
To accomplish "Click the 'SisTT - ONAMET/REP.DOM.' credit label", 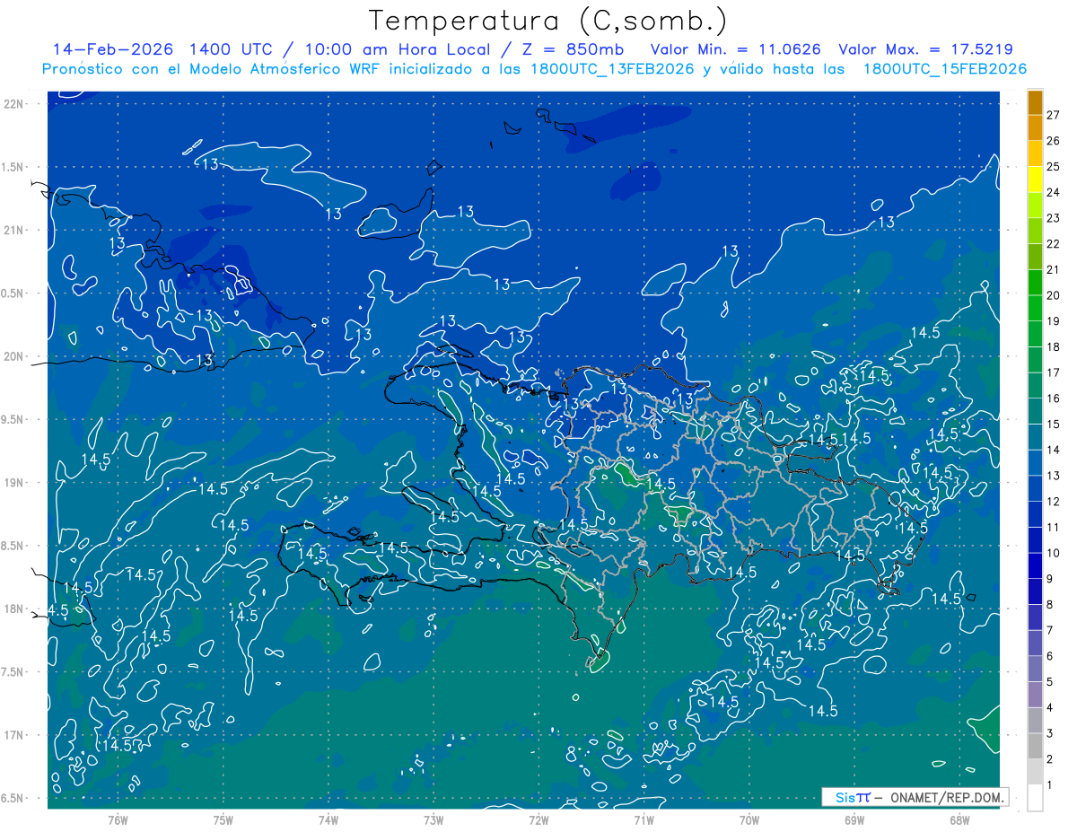I will 915,797.
